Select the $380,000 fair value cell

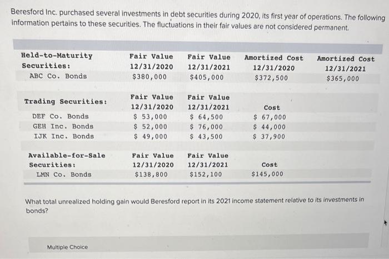[x=151, y=77]
